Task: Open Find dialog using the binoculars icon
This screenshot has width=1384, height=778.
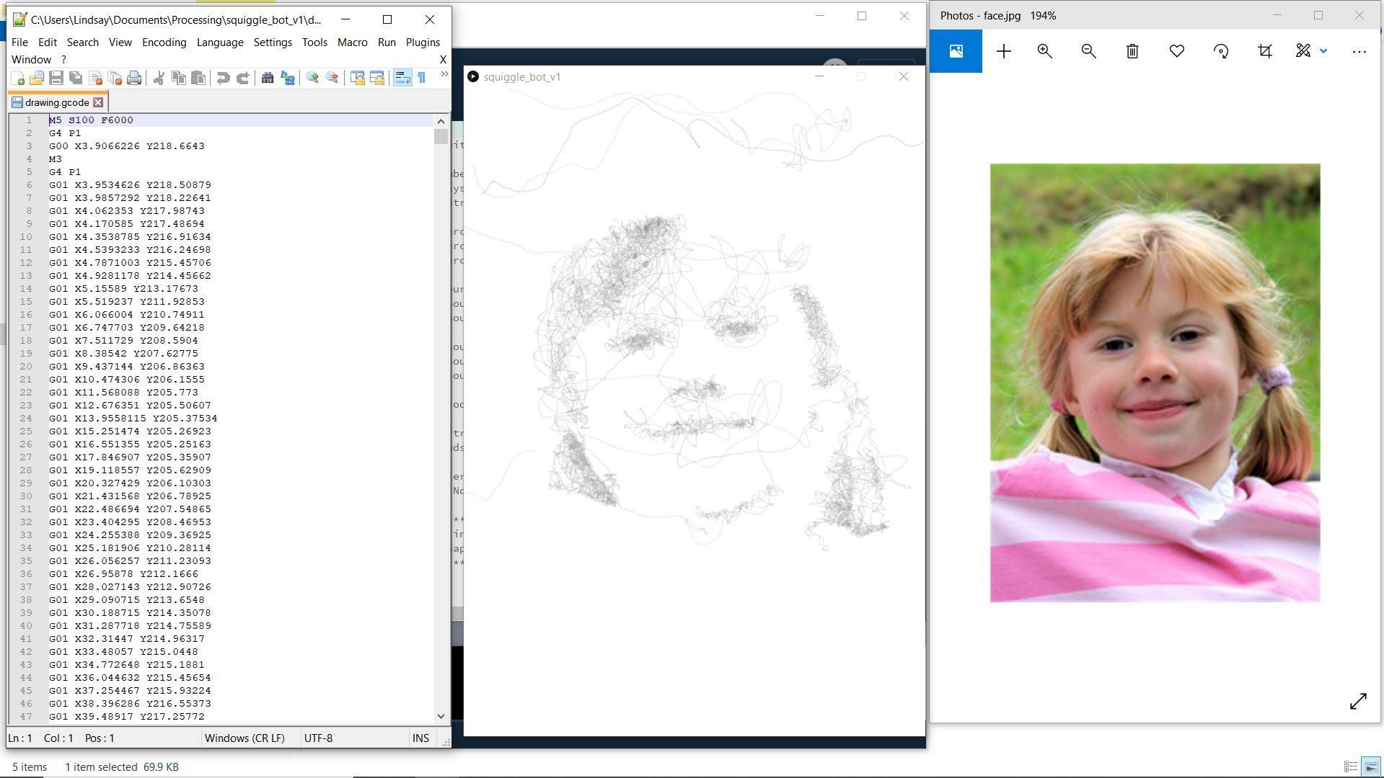Action: [x=268, y=77]
